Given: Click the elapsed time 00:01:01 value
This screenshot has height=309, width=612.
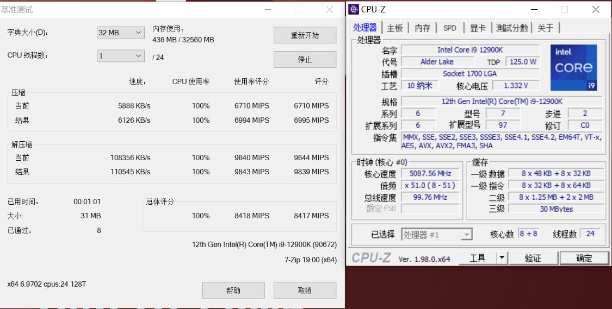Looking at the screenshot, I should point(87,201).
